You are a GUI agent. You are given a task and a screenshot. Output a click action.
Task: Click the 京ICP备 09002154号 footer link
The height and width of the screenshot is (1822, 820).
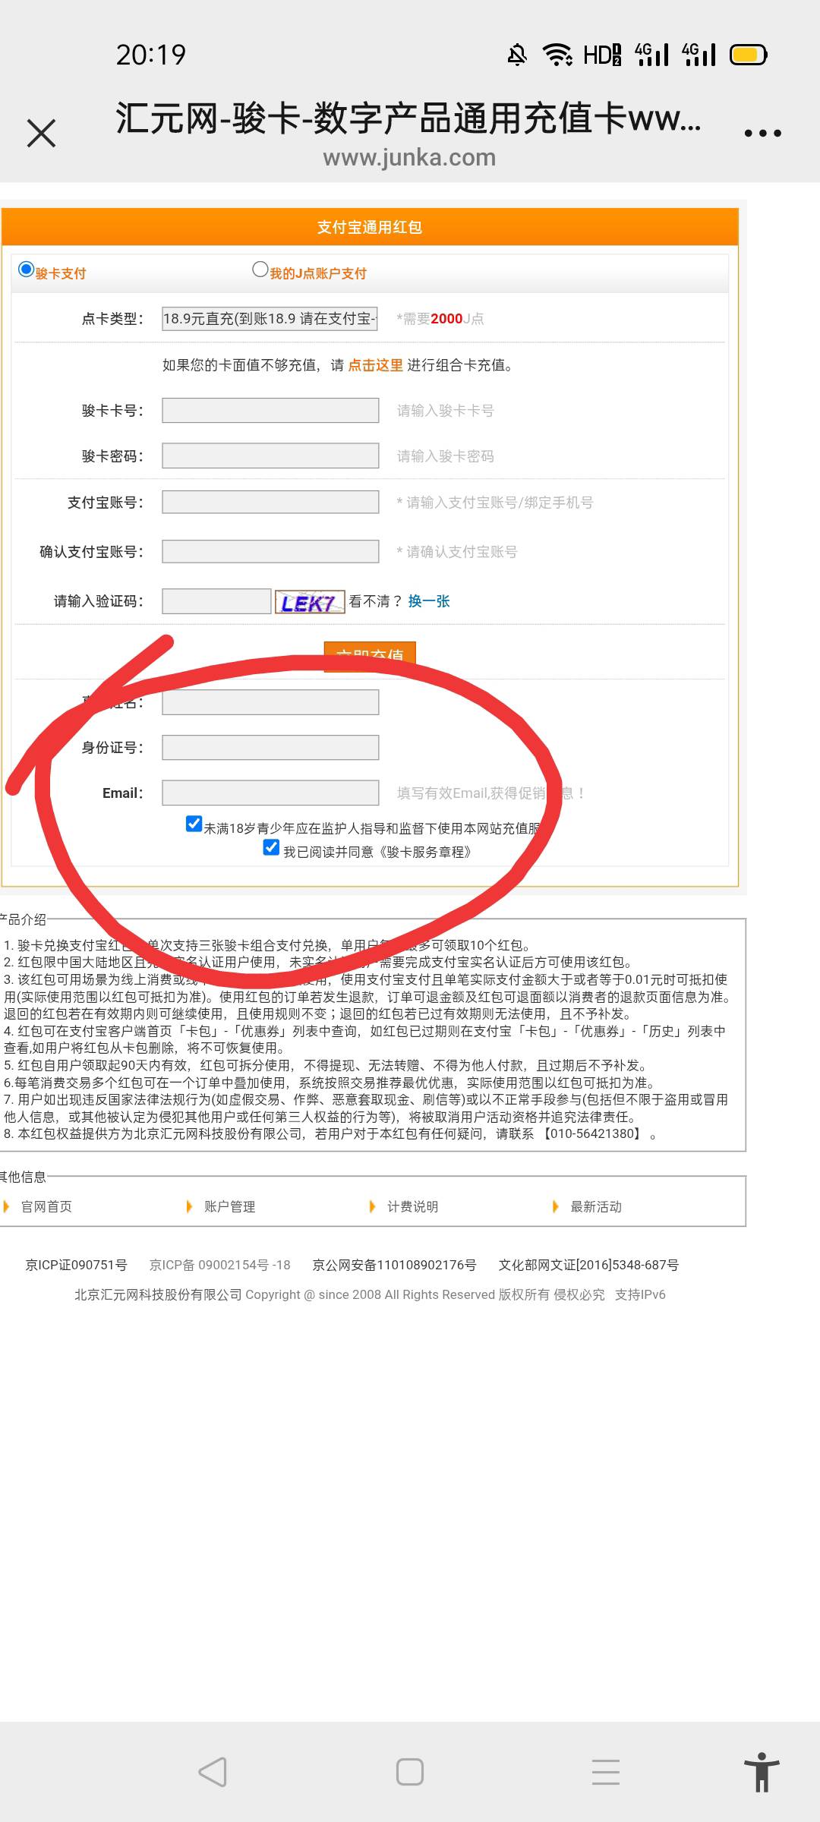220,1265
